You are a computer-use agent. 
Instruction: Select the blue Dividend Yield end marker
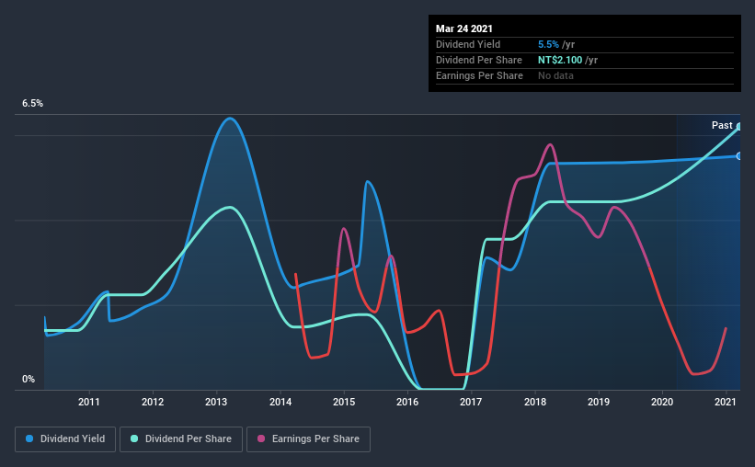738,156
